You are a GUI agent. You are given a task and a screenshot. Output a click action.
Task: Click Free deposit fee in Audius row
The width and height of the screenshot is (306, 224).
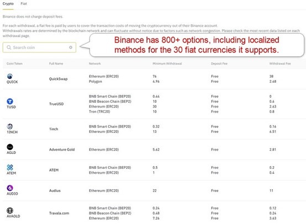(x=215, y=191)
